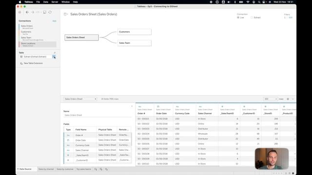312x175 pixels.
Task: Open the rows count dropdown
Action: pos(271,99)
